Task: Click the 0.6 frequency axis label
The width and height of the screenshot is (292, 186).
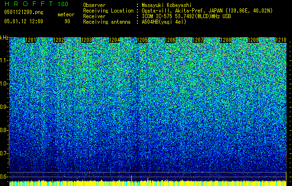Action: click(4, 177)
